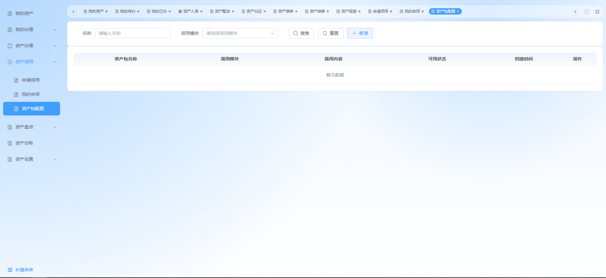Refresh the page using the reload icon
Viewport: 606px width, 278px height.
coord(586,12)
